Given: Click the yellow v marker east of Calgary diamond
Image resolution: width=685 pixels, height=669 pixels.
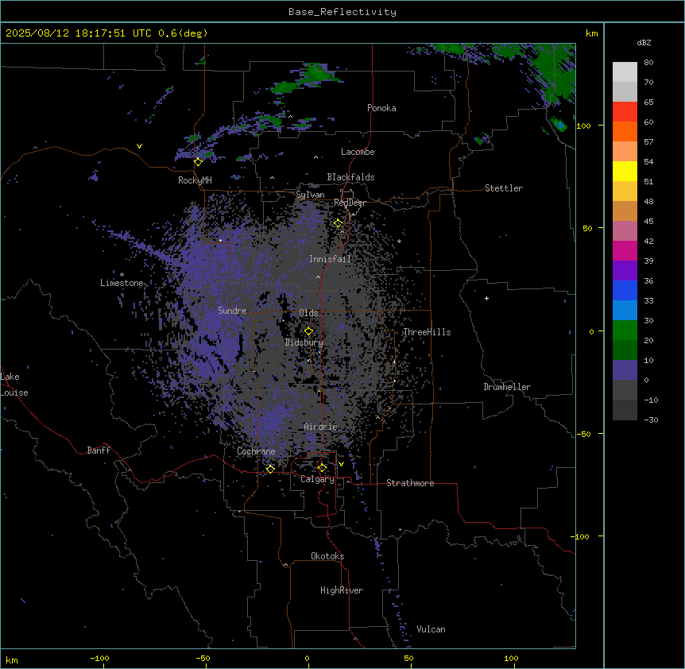Looking at the screenshot, I should pyautogui.click(x=341, y=464).
